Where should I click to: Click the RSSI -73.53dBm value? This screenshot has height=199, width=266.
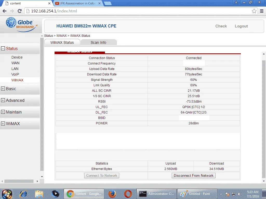194,102
